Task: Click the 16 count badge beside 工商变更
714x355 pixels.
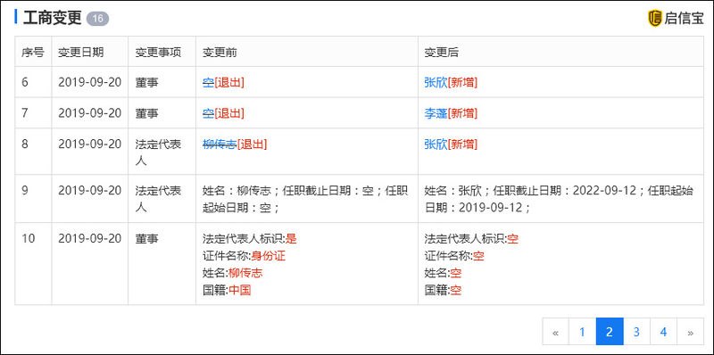Action: 97,19
